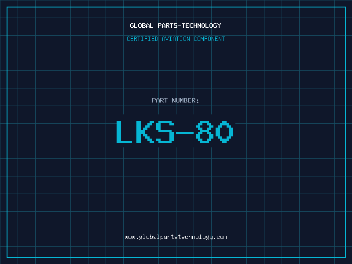Click the GLOBAL PARTS-TECHNOLOGY heading

(x=176, y=26)
